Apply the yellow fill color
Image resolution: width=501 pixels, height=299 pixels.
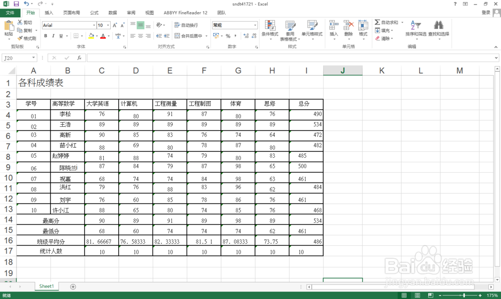(91, 36)
